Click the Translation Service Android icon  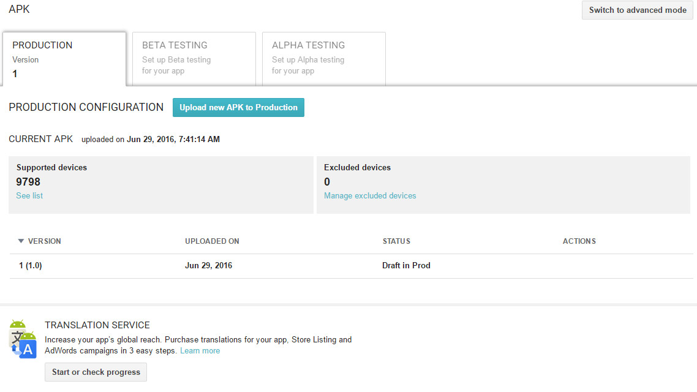[x=23, y=339]
